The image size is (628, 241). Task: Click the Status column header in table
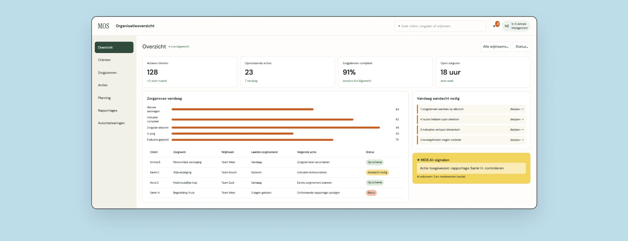(x=370, y=152)
